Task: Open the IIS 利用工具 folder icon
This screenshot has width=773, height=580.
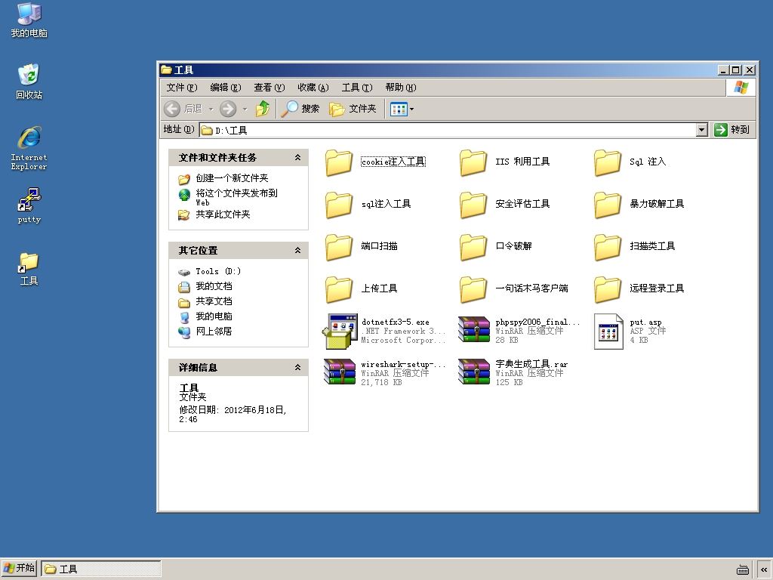Action: click(x=473, y=162)
